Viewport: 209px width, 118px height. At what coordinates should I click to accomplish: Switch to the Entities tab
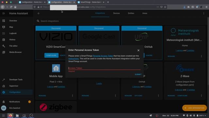click(x=131, y=13)
